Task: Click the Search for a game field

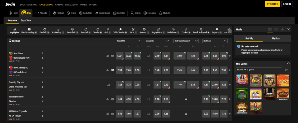Action: tap(259, 70)
